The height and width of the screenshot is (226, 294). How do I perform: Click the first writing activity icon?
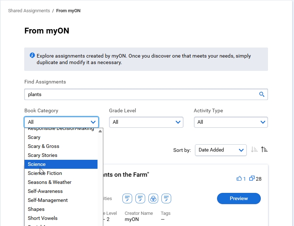point(127,198)
